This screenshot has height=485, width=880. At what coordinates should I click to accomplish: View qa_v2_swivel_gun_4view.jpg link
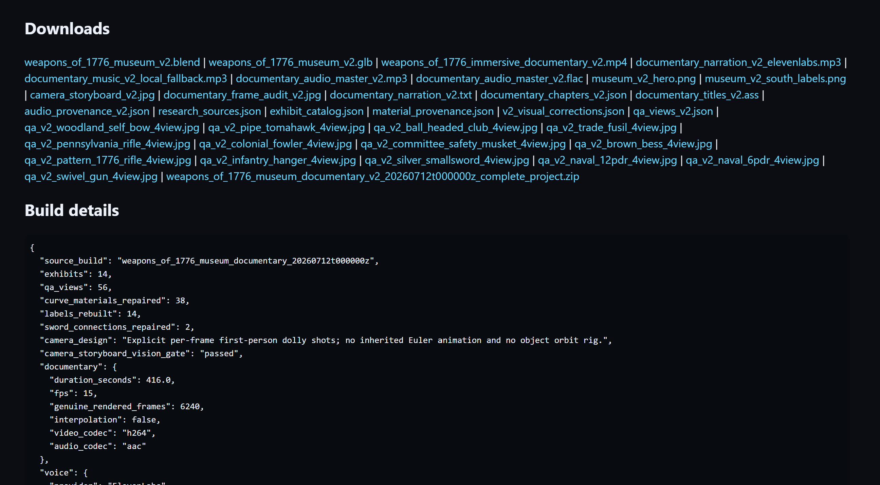(x=91, y=176)
